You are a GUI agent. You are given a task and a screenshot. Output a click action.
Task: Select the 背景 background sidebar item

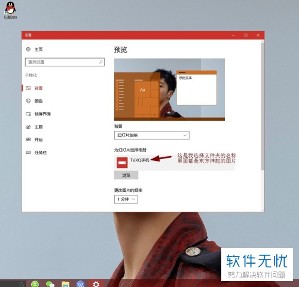[38, 88]
